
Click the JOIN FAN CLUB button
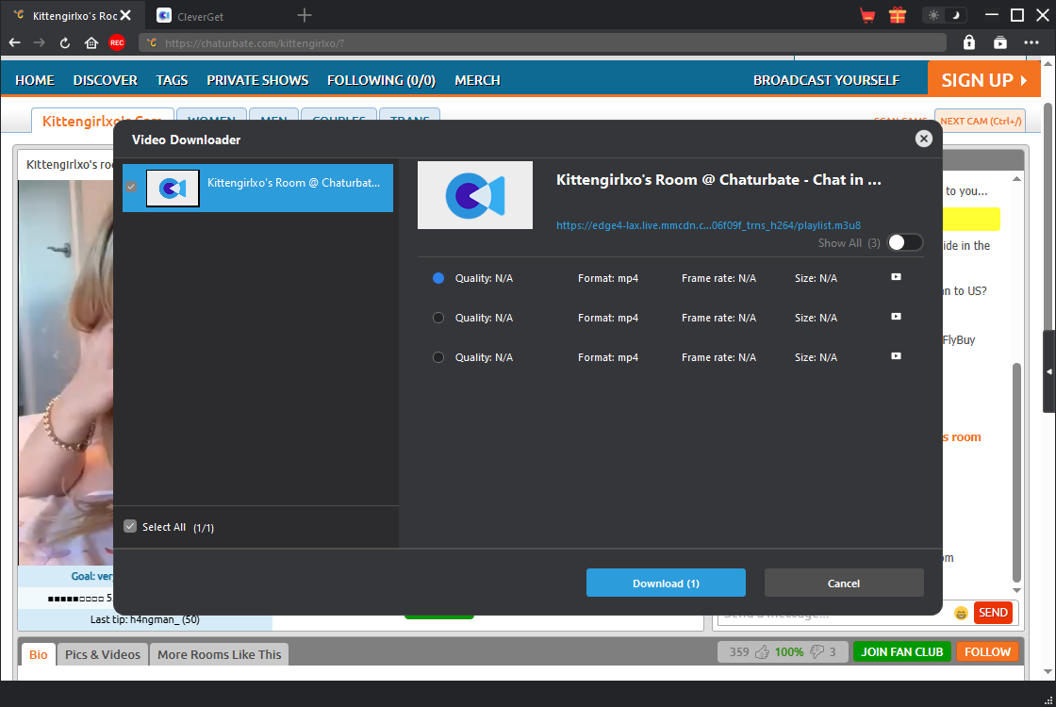tap(901, 651)
